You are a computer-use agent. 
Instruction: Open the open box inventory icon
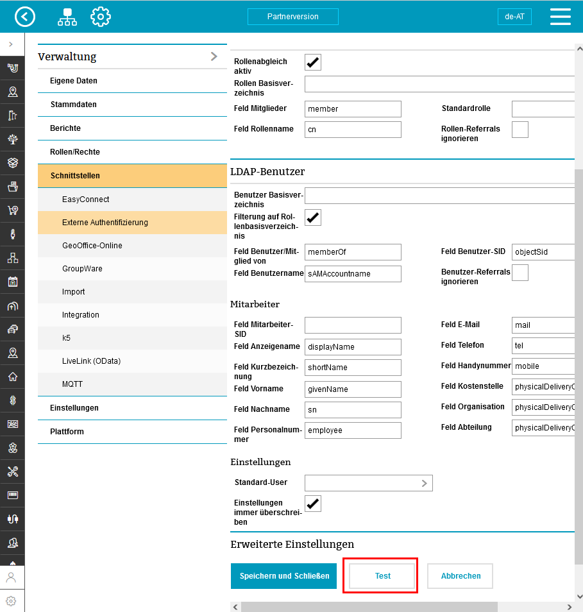pos(13,163)
